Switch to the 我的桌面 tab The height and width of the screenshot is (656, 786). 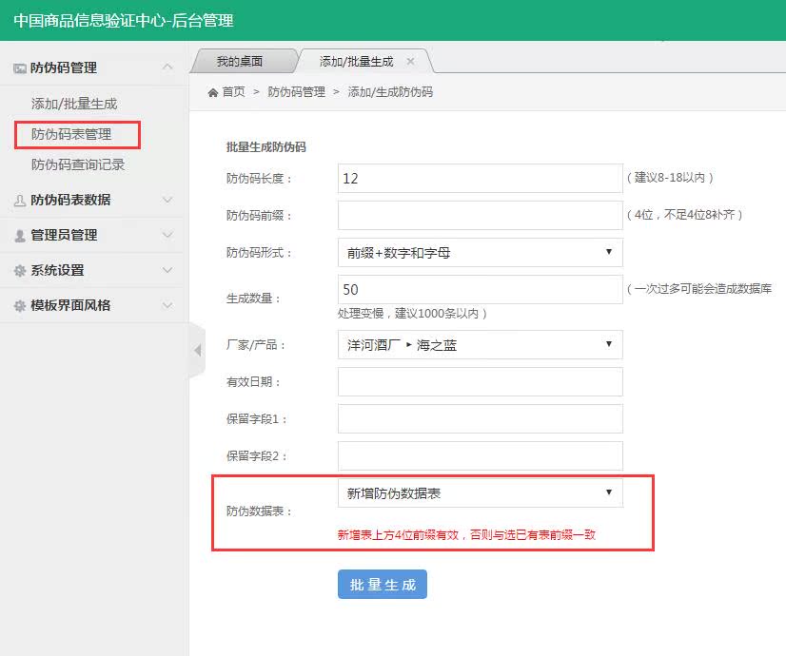[240, 61]
